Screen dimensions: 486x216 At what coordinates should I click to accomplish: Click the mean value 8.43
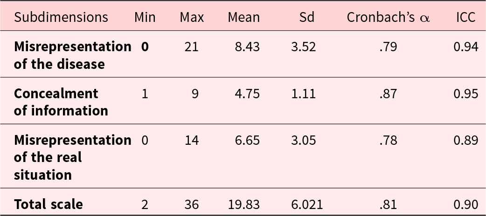click(x=247, y=47)
